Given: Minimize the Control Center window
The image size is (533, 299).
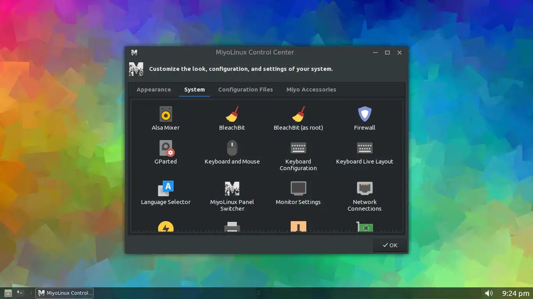Looking at the screenshot, I should click(375, 53).
